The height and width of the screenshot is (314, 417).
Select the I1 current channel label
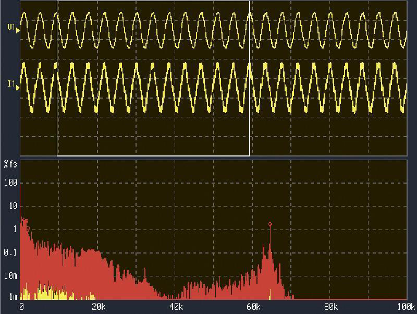[10, 84]
